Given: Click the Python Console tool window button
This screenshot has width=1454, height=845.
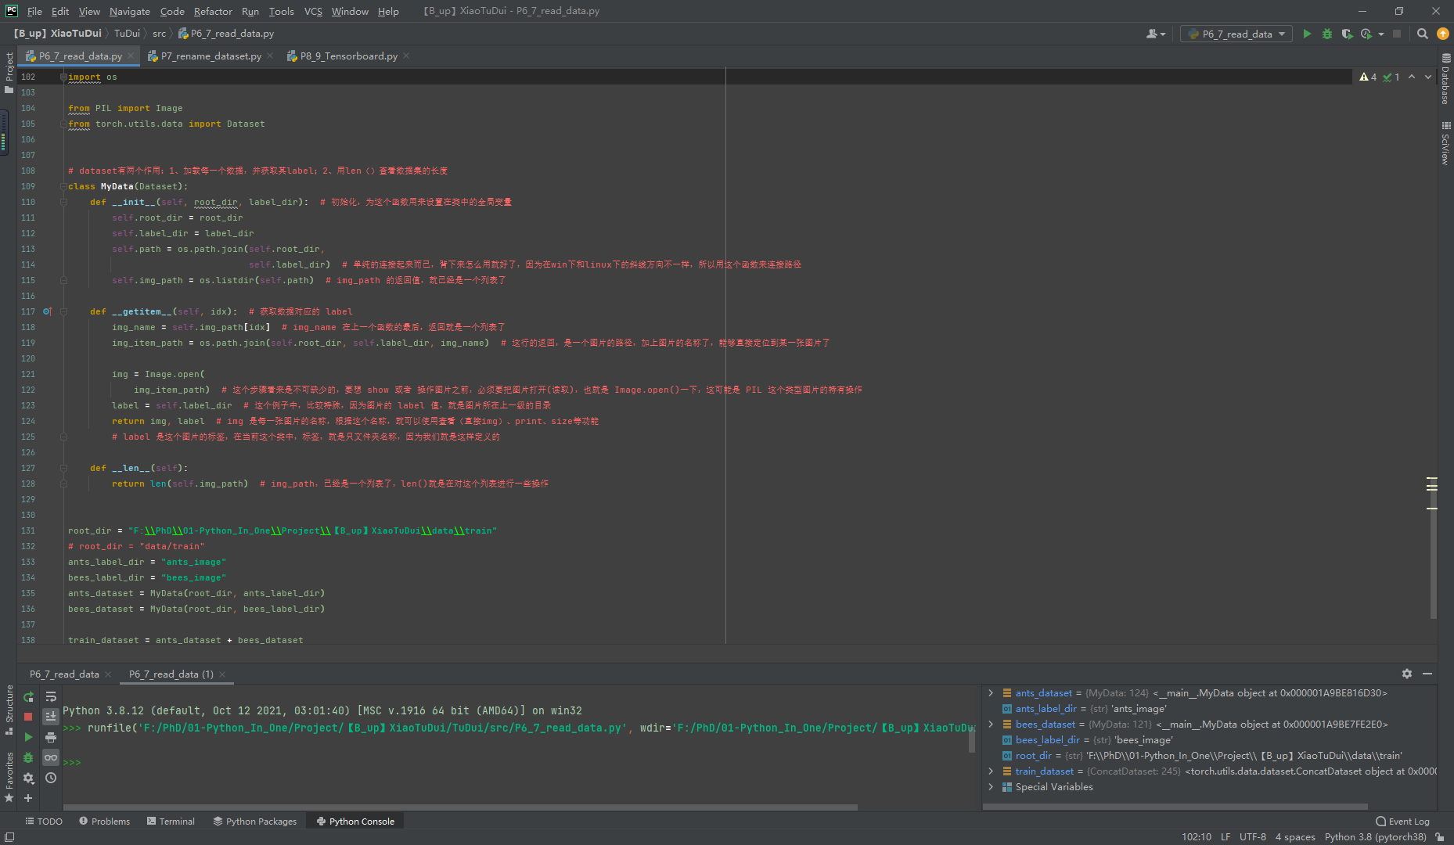Looking at the screenshot, I should tap(355, 821).
